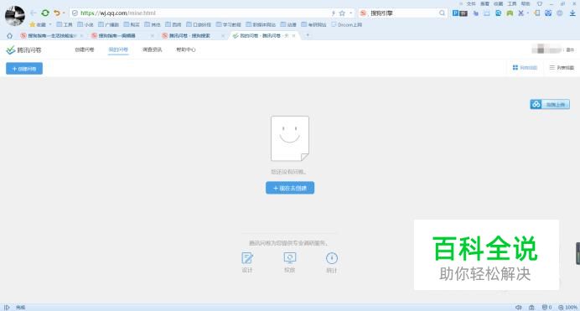Click the 统计 circle icon
Viewport: 580px width, 311px height.
332,257
